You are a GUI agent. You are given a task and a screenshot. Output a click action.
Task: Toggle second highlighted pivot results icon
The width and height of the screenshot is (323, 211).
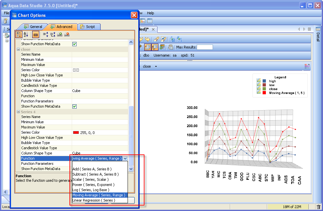tap(155, 47)
